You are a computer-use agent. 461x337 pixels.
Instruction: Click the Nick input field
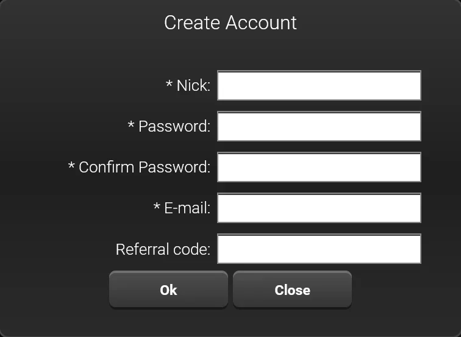tap(319, 86)
